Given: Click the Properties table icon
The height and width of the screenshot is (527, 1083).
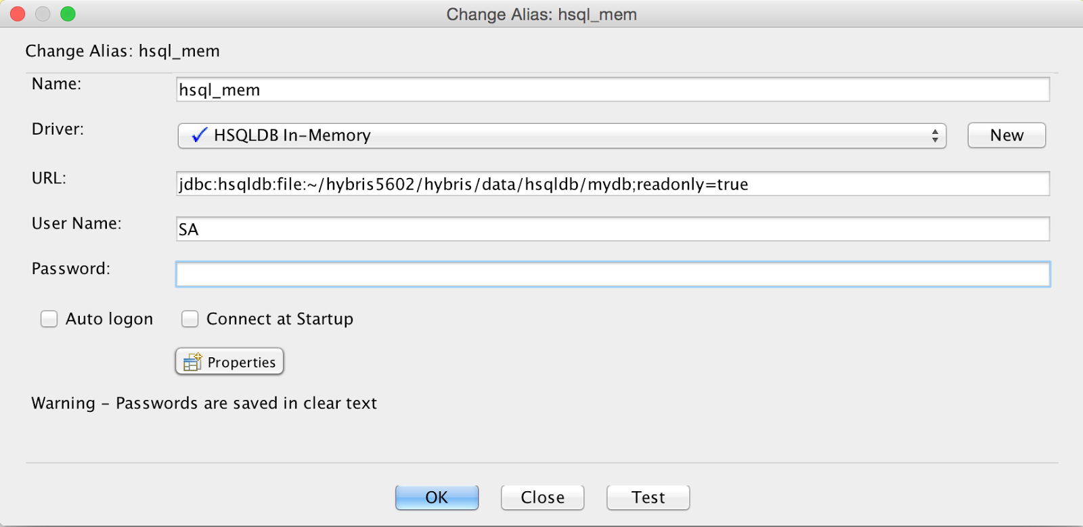Looking at the screenshot, I should pyautogui.click(x=193, y=362).
